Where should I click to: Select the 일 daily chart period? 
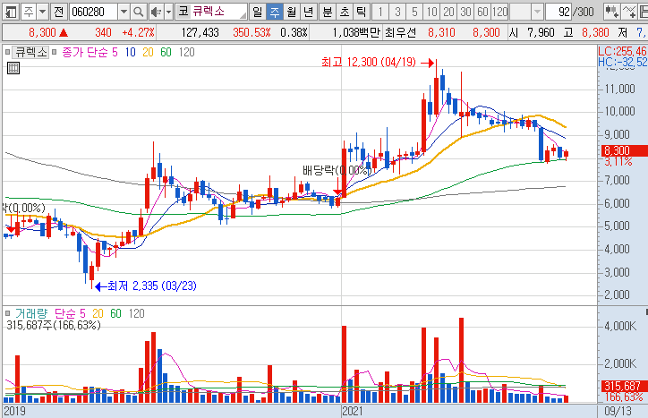(258, 12)
